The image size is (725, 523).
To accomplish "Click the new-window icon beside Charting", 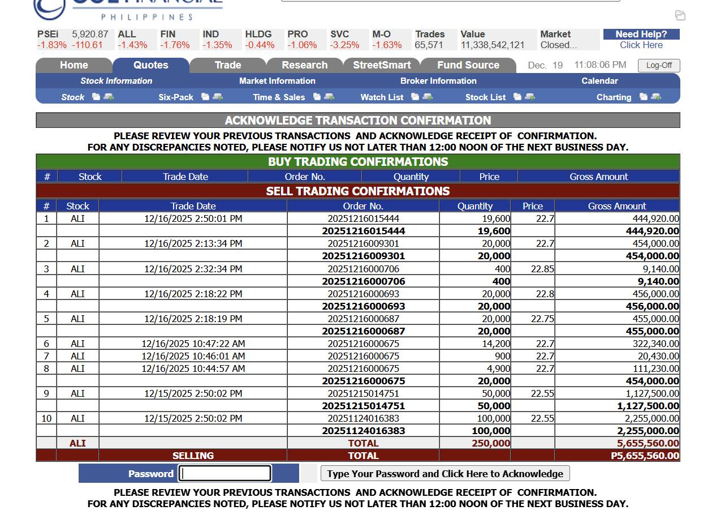I will (644, 97).
